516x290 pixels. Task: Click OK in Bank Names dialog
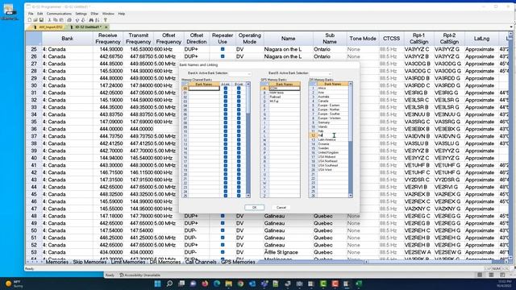click(x=255, y=208)
